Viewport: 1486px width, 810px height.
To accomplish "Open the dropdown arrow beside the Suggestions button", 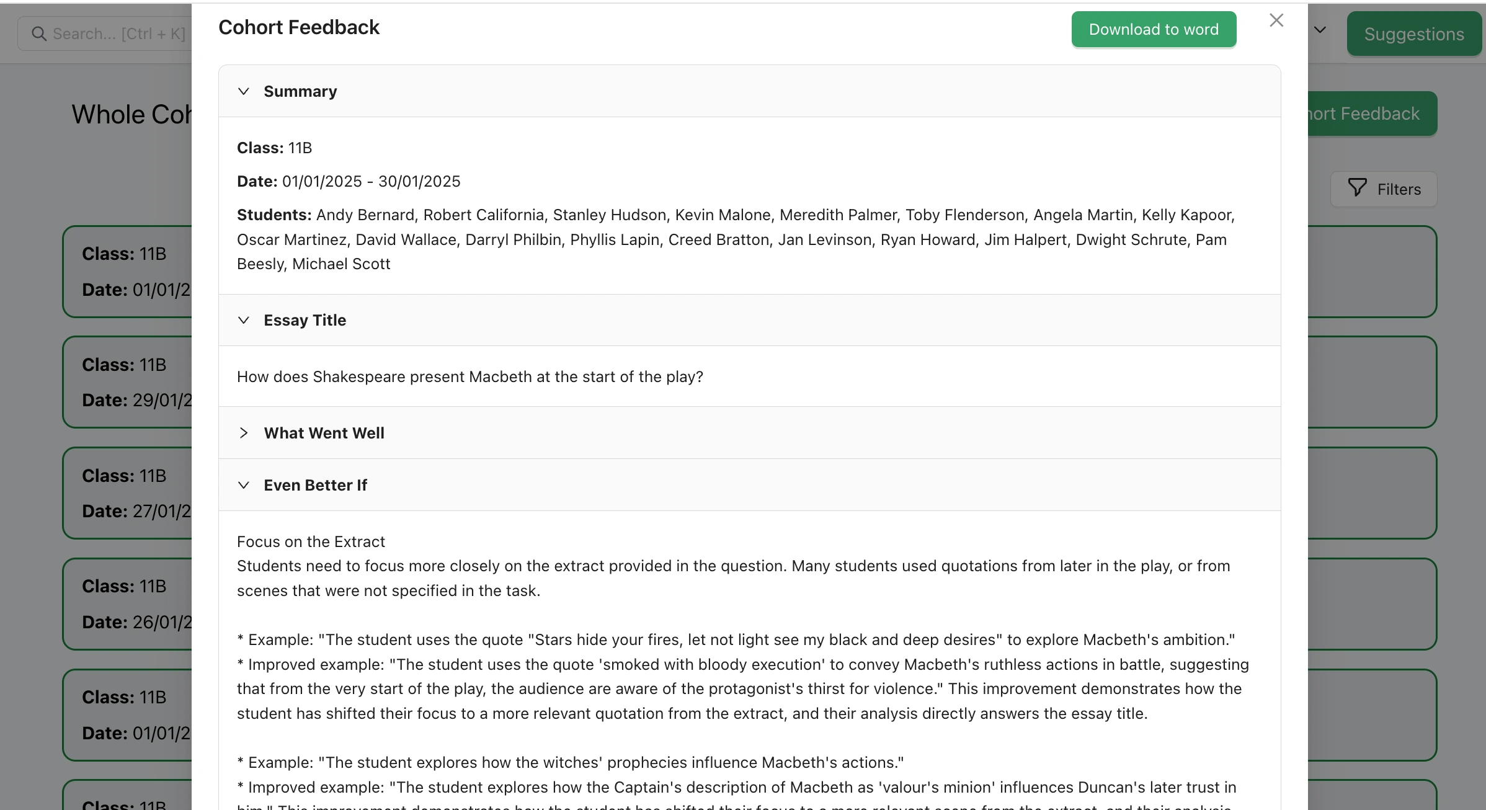I will point(1320,30).
